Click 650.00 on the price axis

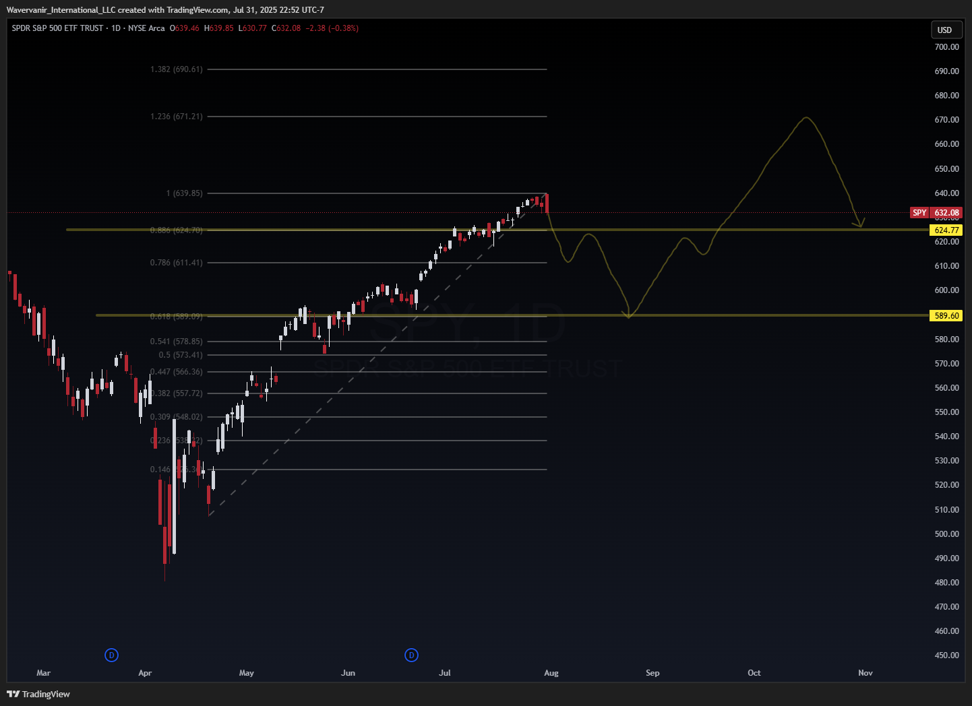[946, 169]
